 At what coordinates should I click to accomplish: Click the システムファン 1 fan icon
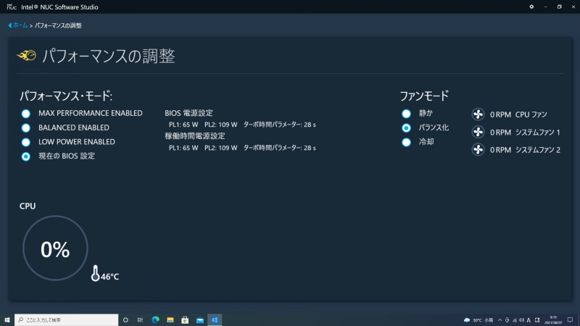tap(478, 132)
